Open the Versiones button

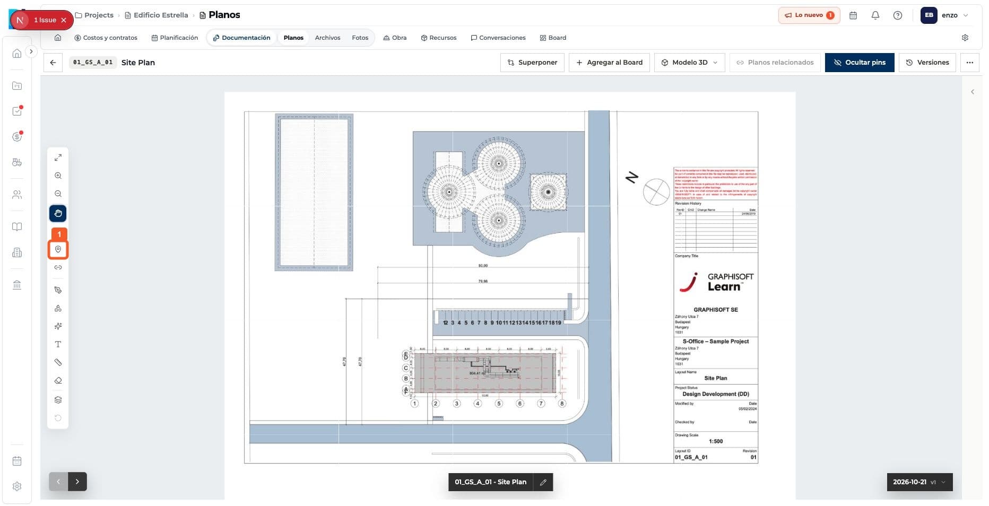[x=927, y=63]
